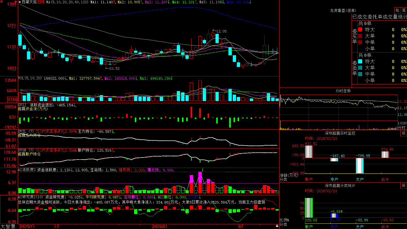This screenshot has width=407, height=229.
Task: Click the 委卖单 section label
Action: (355, 68)
